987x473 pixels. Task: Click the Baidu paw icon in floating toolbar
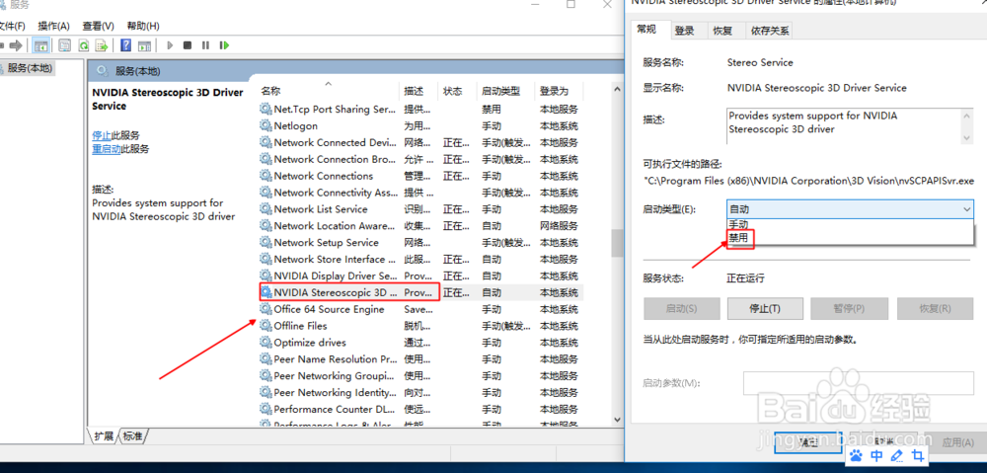tap(857, 455)
